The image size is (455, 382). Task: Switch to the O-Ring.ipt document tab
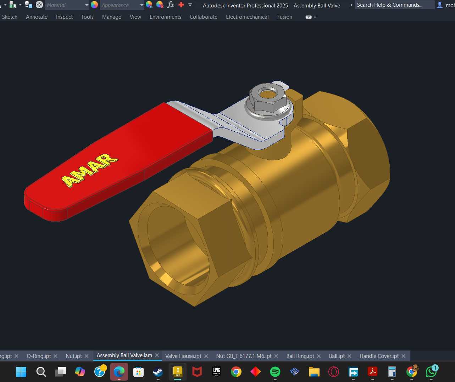pyautogui.click(x=39, y=356)
